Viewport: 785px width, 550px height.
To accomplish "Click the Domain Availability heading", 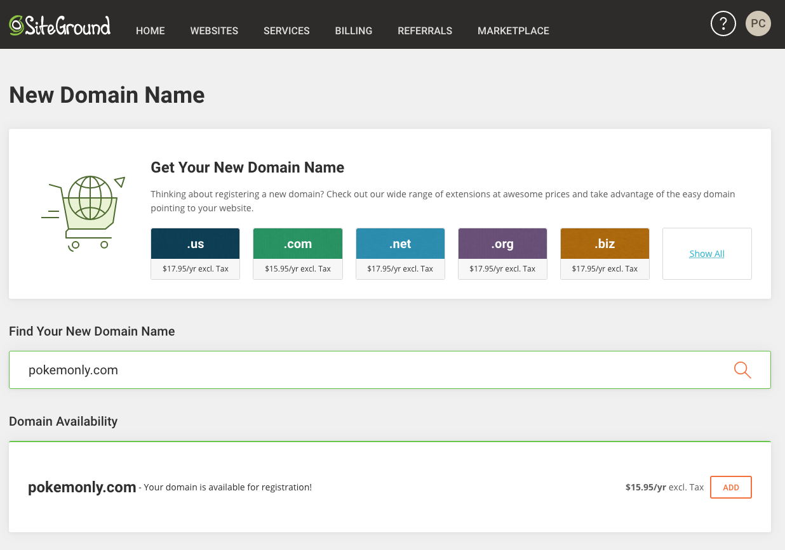I will coord(64,421).
